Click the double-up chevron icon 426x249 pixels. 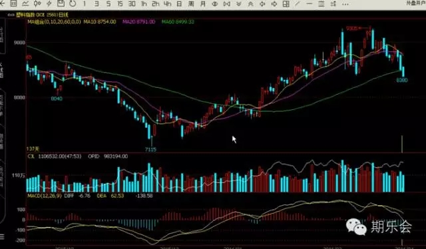pos(250,4)
